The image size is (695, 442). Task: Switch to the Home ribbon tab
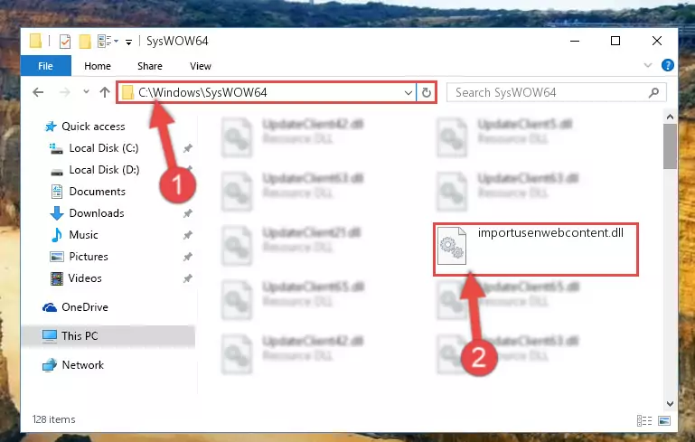[x=98, y=66]
